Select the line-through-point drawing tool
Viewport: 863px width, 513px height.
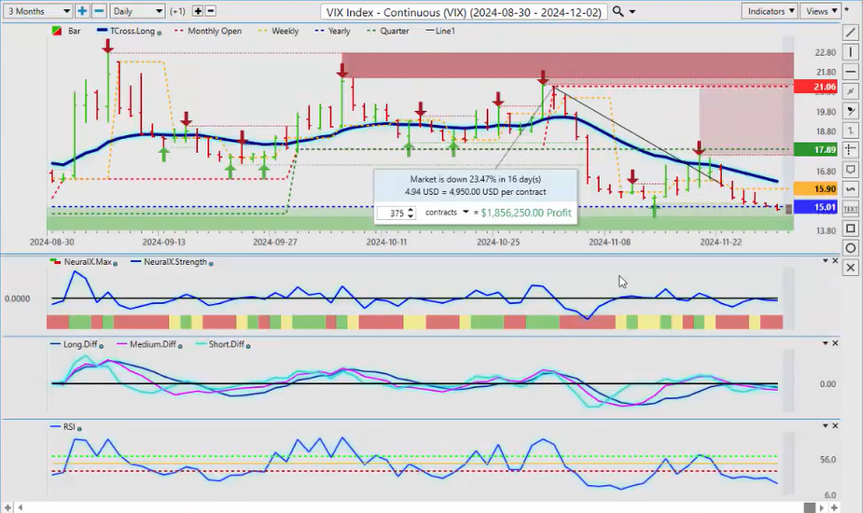[850, 91]
